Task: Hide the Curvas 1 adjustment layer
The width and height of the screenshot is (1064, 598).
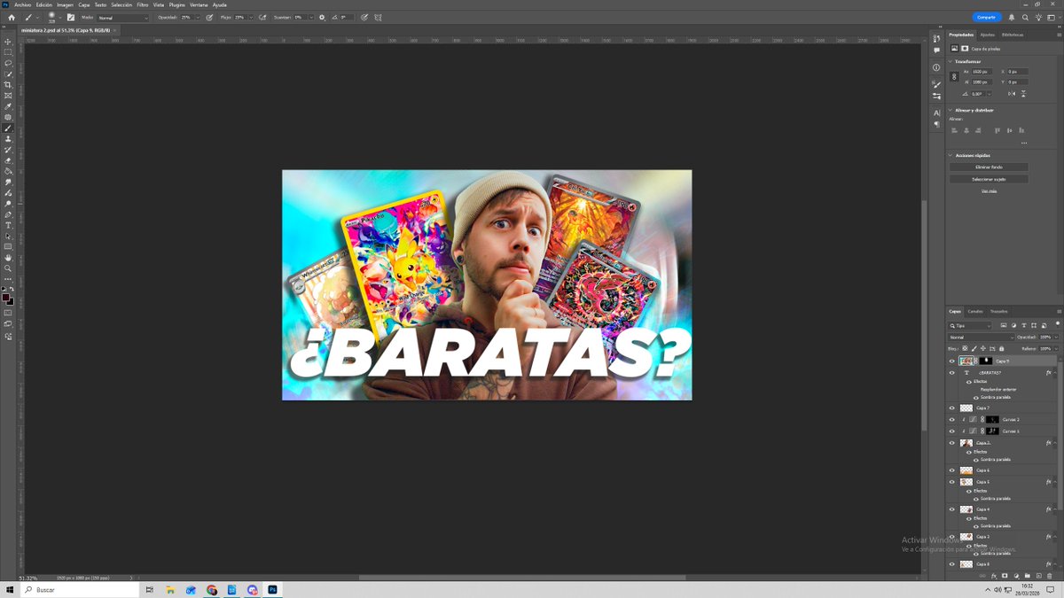Action: pos(951,431)
